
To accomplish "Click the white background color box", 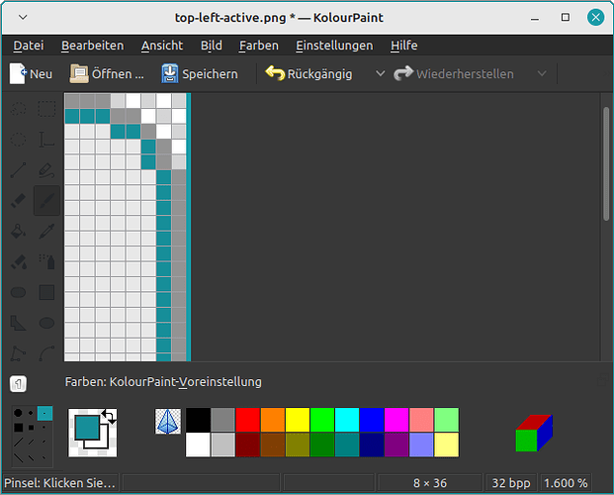I will [105, 444].
